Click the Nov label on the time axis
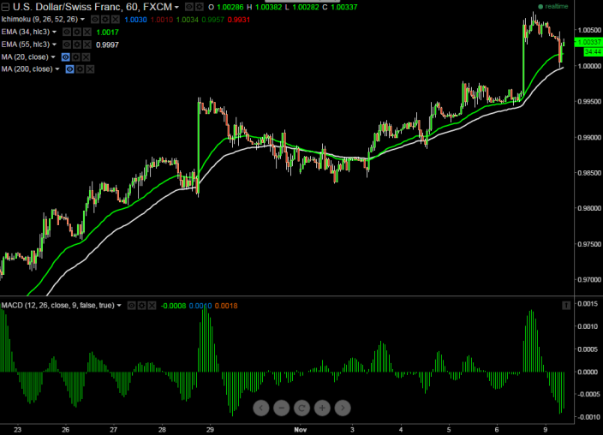Image resolution: width=603 pixels, height=435 pixels. point(301,430)
